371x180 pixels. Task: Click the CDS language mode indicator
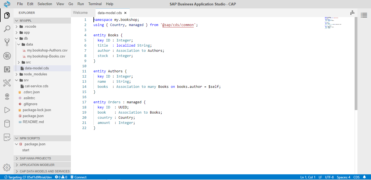pyautogui.click(x=356, y=177)
